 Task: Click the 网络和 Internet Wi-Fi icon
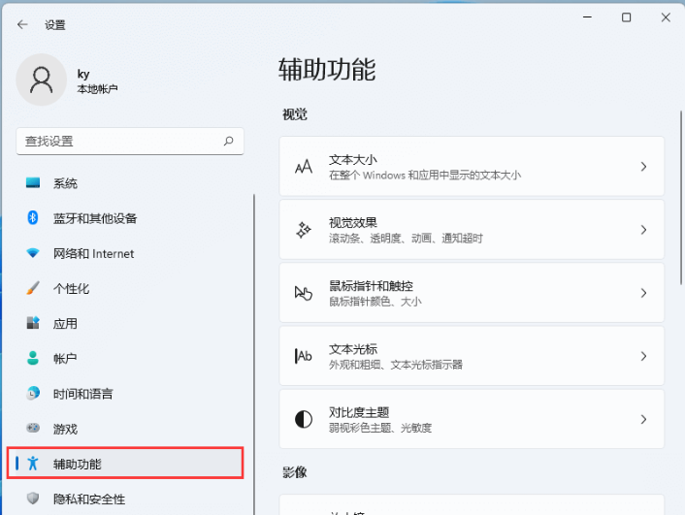coord(33,253)
